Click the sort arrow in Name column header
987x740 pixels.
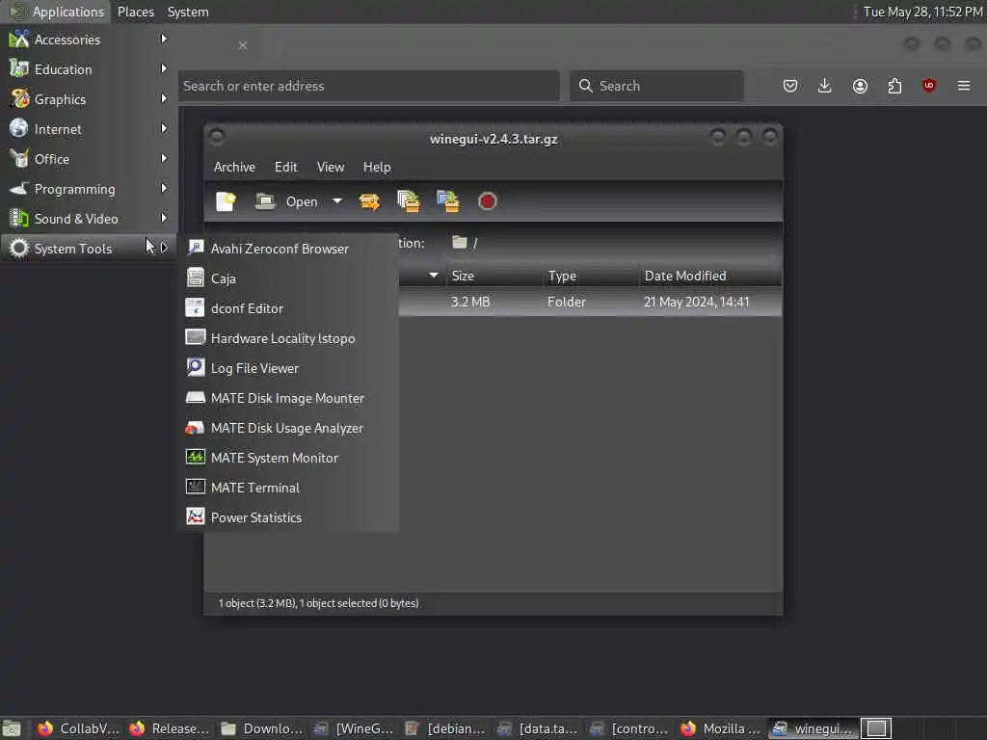pos(433,276)
